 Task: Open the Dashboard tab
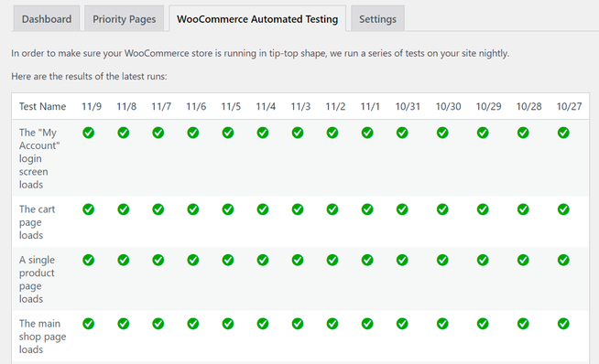coord(47,18)
